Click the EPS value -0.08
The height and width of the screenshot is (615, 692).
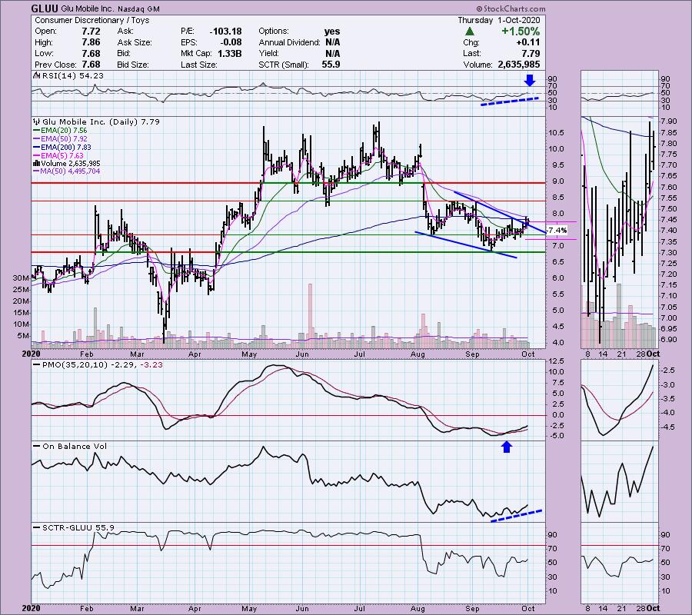click(x=231, y=42)
